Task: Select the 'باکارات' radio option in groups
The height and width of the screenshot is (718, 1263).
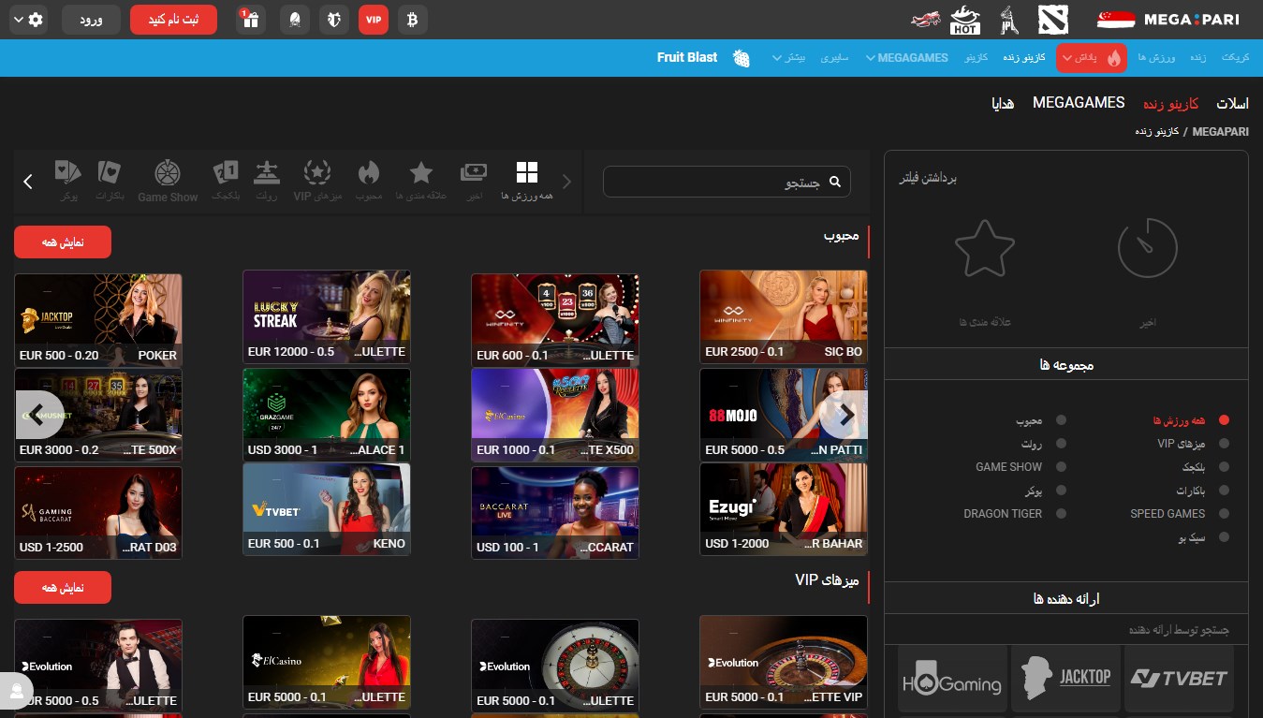Action: coord(1224,490)
